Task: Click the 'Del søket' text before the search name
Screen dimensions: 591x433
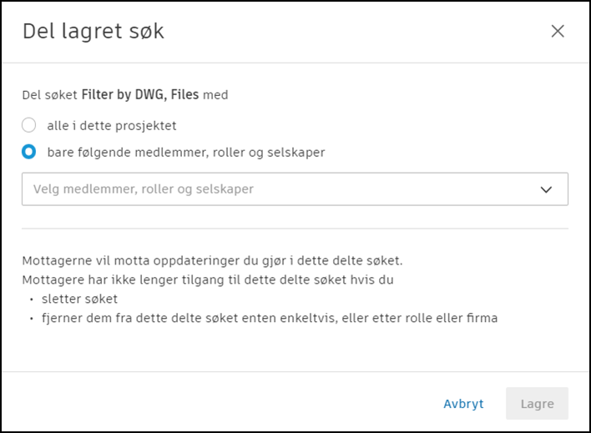Action: tap(49, 95)
